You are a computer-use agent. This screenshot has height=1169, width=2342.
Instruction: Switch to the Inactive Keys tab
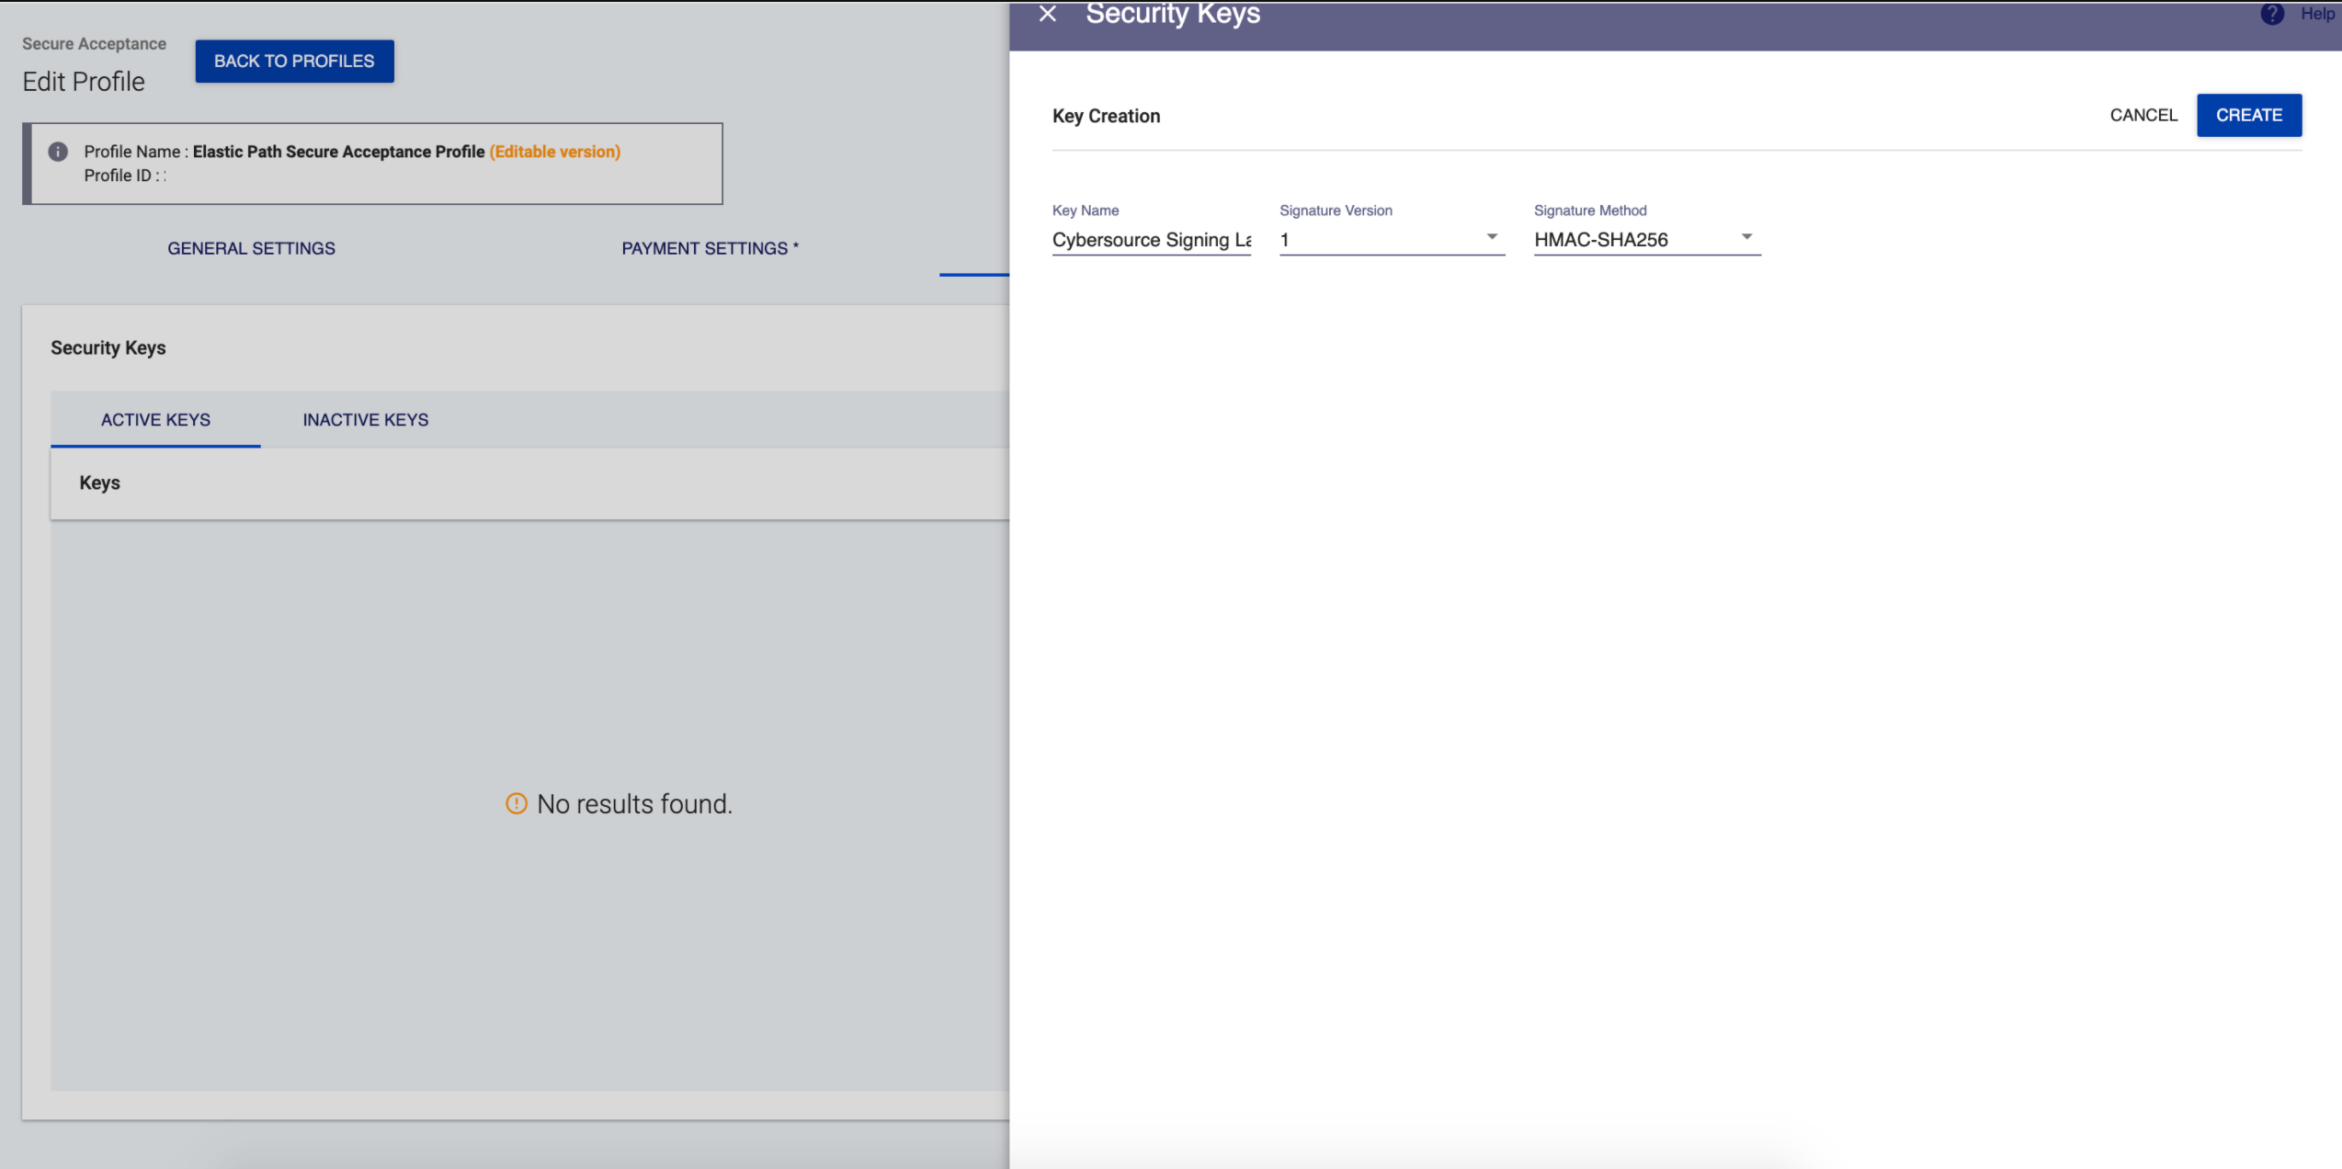(x=365, y=420)
